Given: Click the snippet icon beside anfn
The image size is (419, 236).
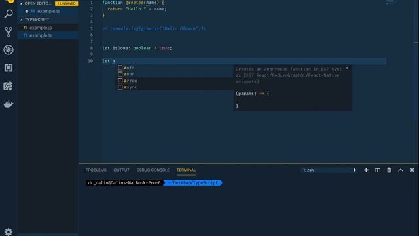Looking at the screenshot, I should [120, 68].
